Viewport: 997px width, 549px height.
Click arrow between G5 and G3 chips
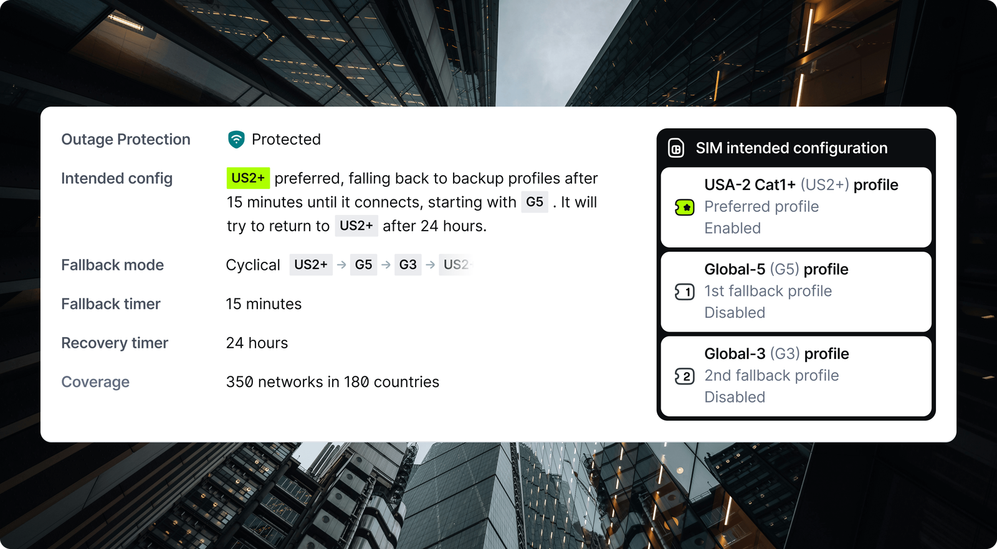(x=386, y=265)
